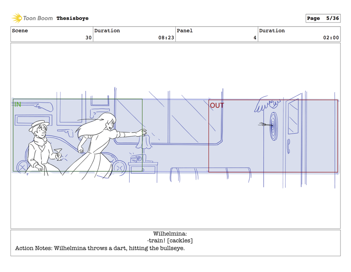This screenshot has height=272, width=351.
Task: Click the 'Panel' header label
Action: click(185, 31)
